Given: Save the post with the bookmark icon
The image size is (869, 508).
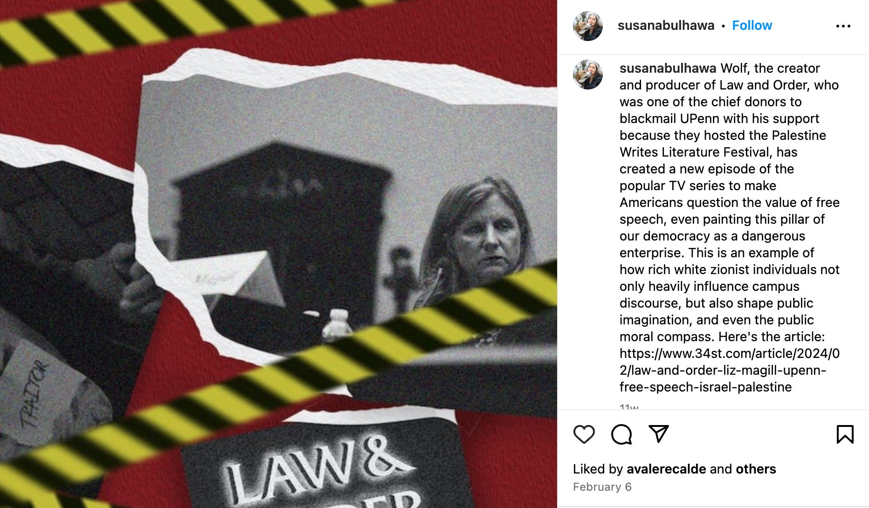Looking at the screenshot, I should (x=845, y=434).
